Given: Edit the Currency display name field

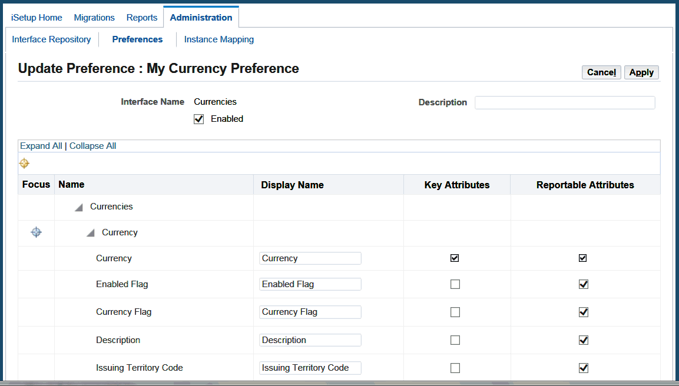Looking at the screenshot, I should pyautogui.click(x=310, y=258).
